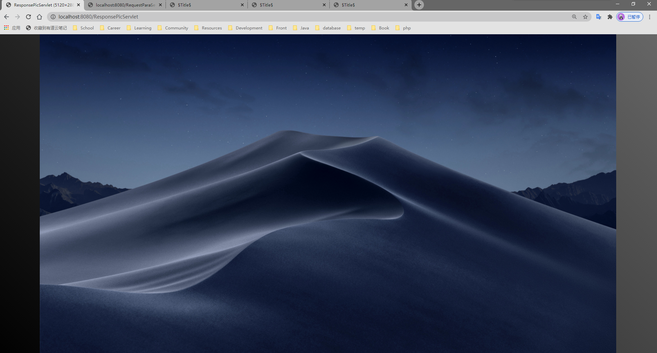Viewport: 657px width, 353px height.
Task: Open the Youdao cloud notes bookmark
Action: click(47, 28)
